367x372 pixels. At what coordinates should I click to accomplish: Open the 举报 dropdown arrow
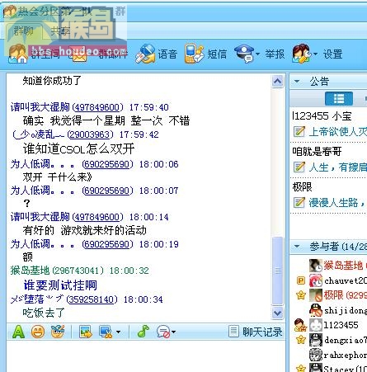coord(257,54)
